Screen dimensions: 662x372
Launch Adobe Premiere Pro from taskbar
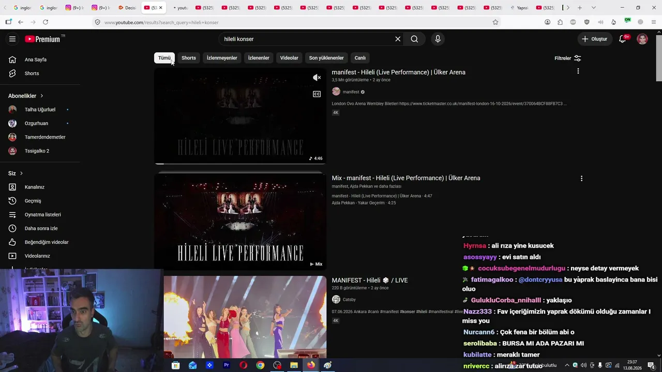coord(226,365)
